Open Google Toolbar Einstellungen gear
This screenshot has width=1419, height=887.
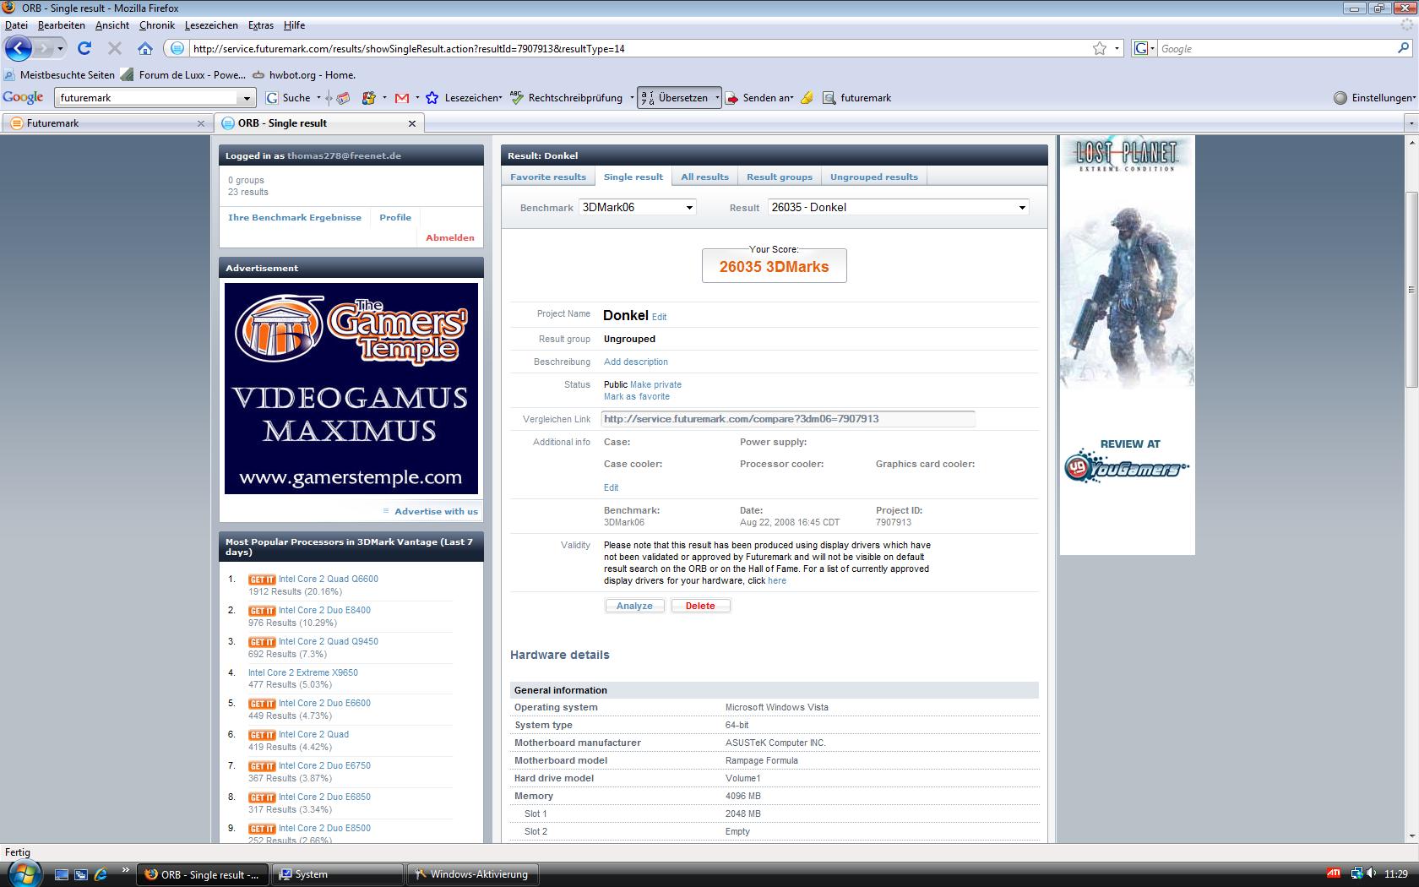pyautogui.click(x=1340, y=98)
